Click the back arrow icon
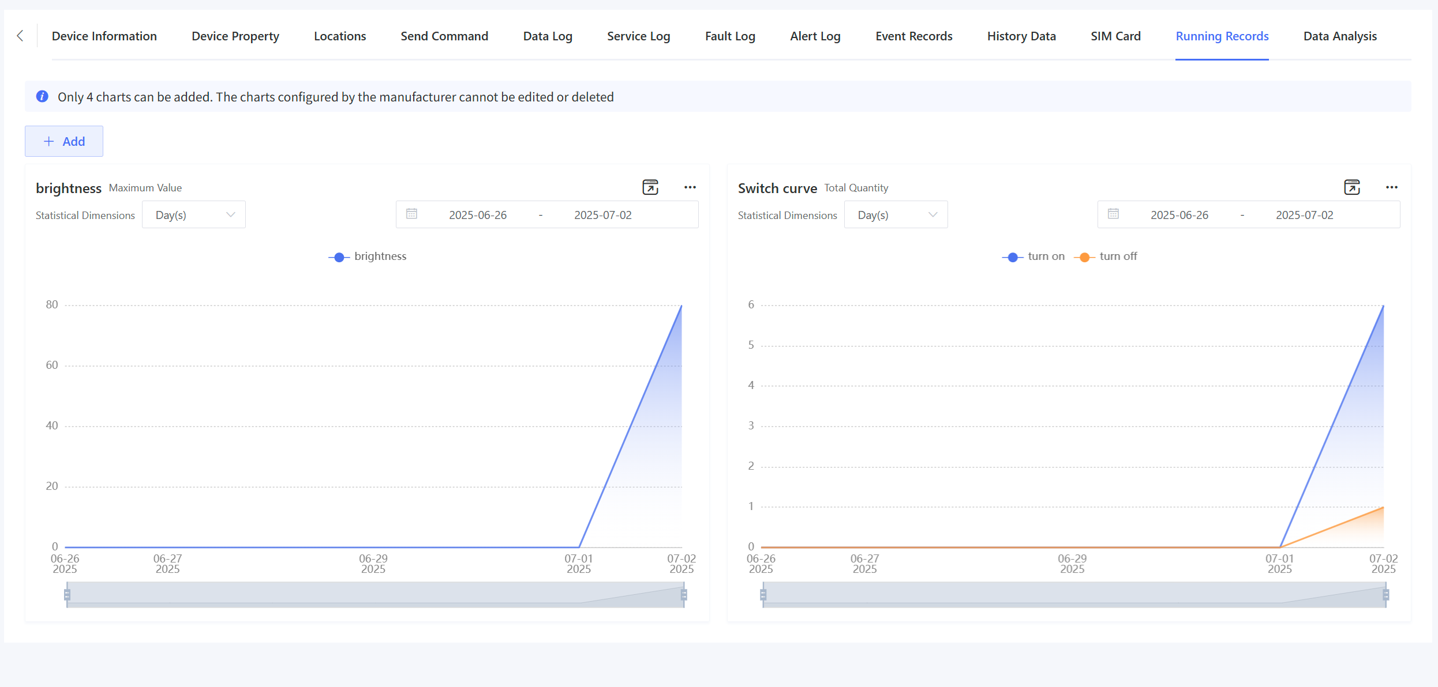 click(x=20, y=36)
